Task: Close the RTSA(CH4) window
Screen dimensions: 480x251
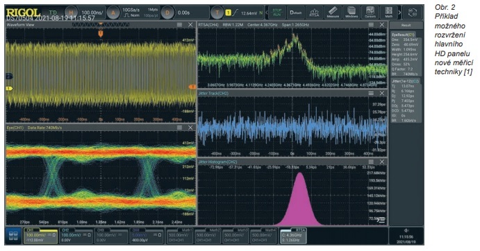Action: click(x=382, y=25)
